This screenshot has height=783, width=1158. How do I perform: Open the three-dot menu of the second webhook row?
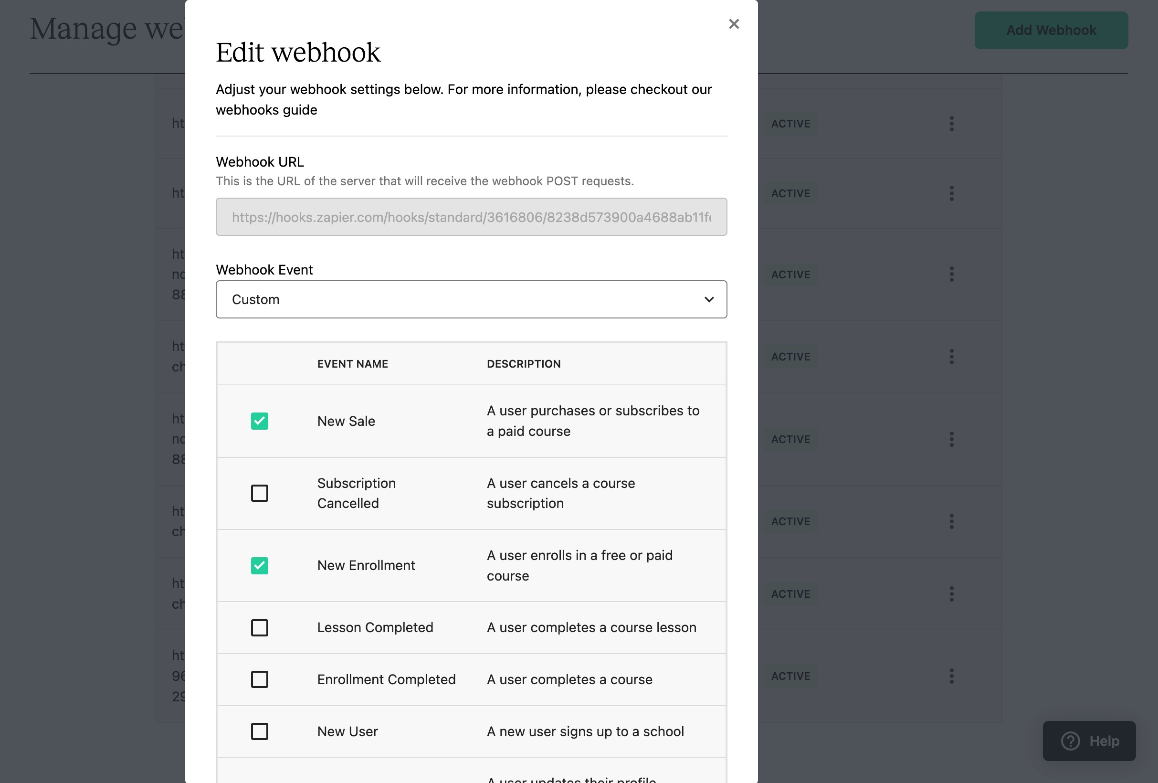951,193
